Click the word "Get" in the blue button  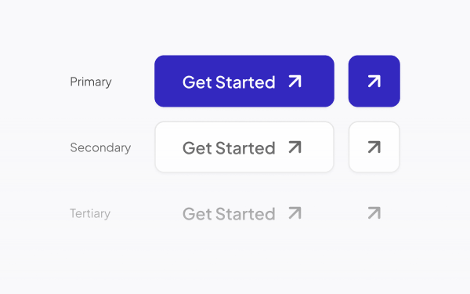[197, 82]
